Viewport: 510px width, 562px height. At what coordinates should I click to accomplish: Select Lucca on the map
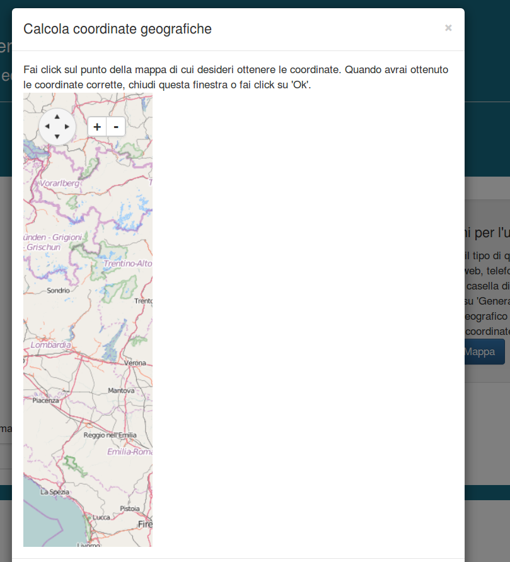coord(101,517)
